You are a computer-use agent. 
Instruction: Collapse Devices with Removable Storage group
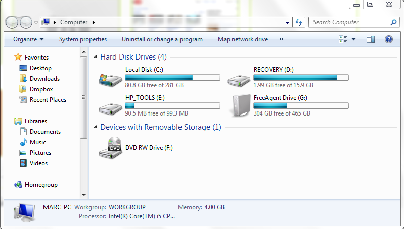(96, 127)
